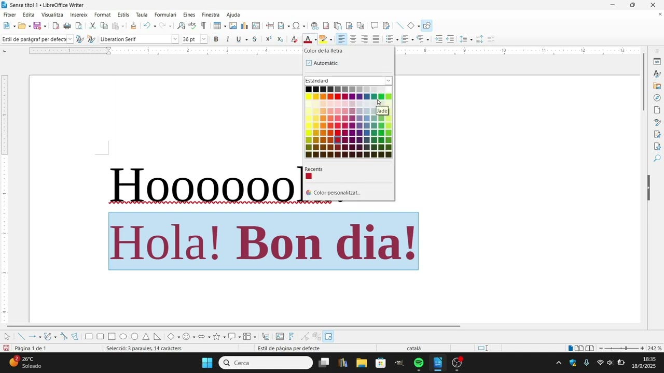Open the Fitxer menu
Screen dimensions: 664x373
click(x=10, y=15)
